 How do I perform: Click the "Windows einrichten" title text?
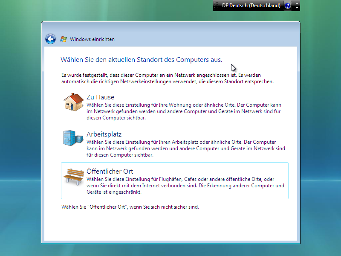click(92, 39)
